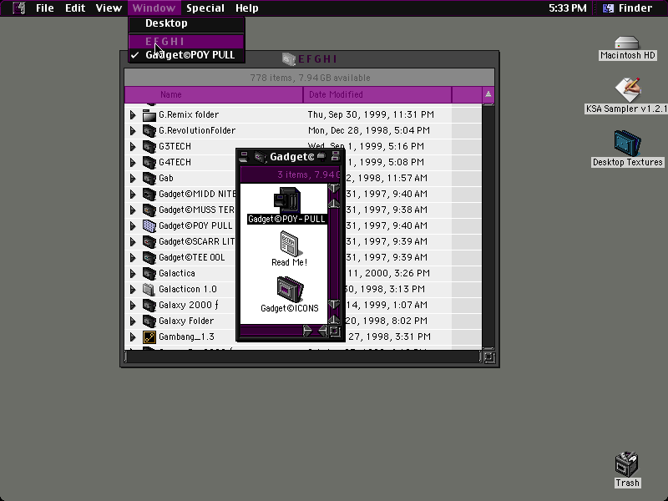Toggle sort order arrow in EFGHI window
Image resolution: width=668 pixels, height=501 pixels.
(x=488, y=94)
